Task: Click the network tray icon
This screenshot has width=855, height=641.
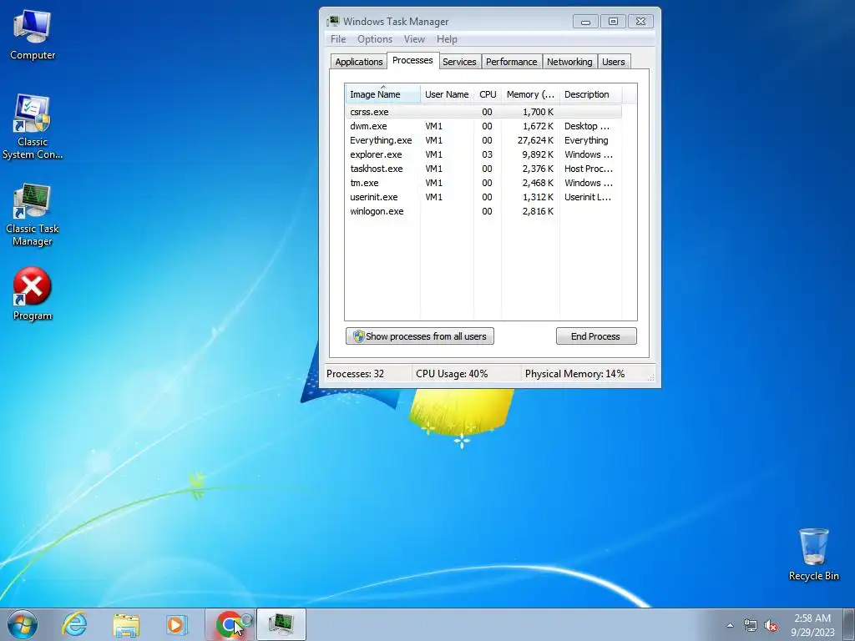Action: pos(751,625)
